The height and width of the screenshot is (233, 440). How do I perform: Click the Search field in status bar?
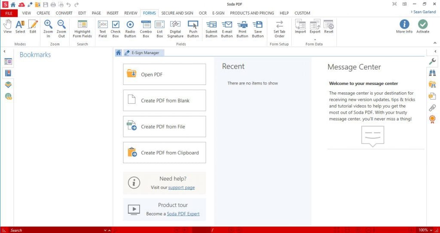pos(56,230)
